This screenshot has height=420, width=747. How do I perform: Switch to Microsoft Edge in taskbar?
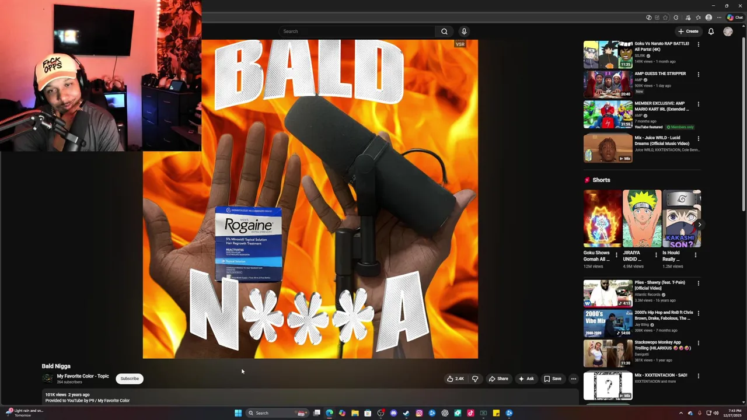pos(329,413)
